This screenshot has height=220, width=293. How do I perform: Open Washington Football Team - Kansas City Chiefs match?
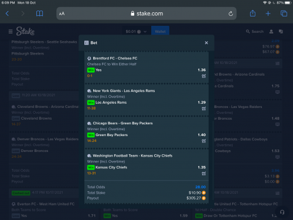coord(132,155)
